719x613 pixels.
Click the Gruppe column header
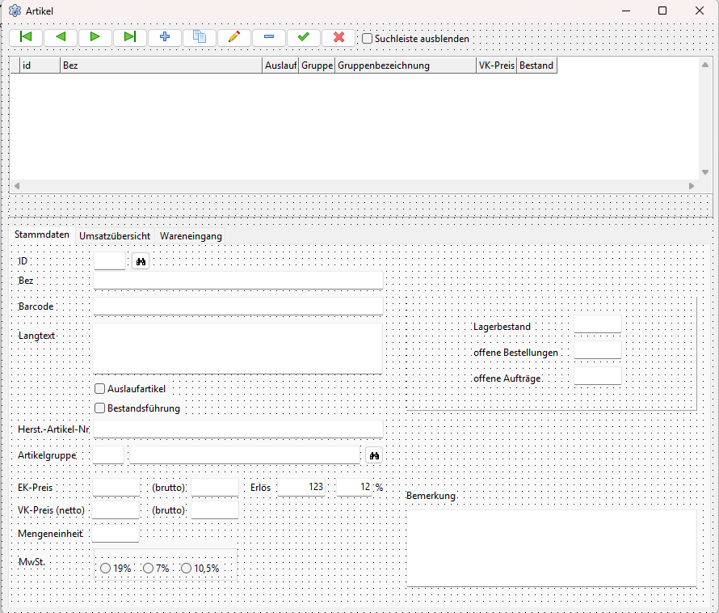317,66
